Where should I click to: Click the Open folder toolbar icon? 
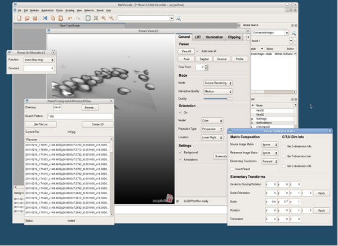pyautogui.click(x=26, y=18)
